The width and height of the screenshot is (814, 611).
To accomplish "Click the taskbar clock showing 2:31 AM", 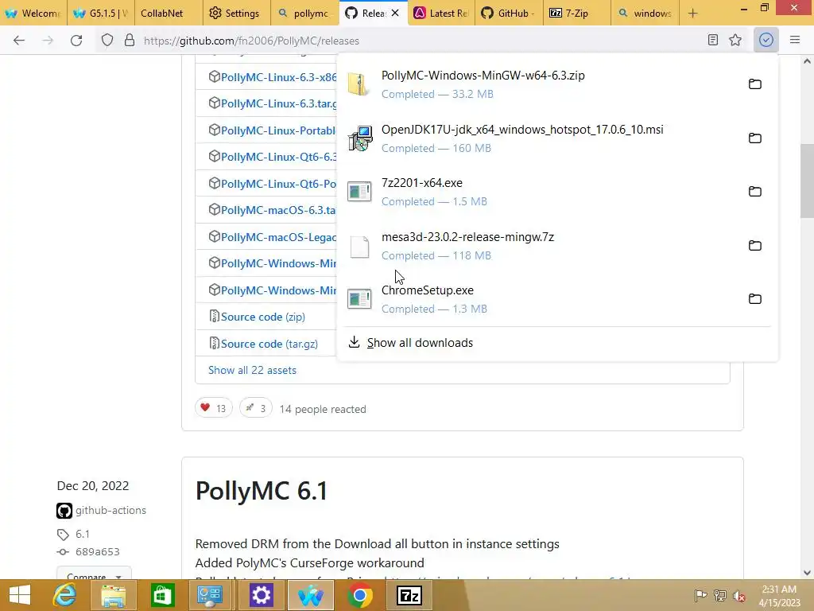I will pos(779,596).
